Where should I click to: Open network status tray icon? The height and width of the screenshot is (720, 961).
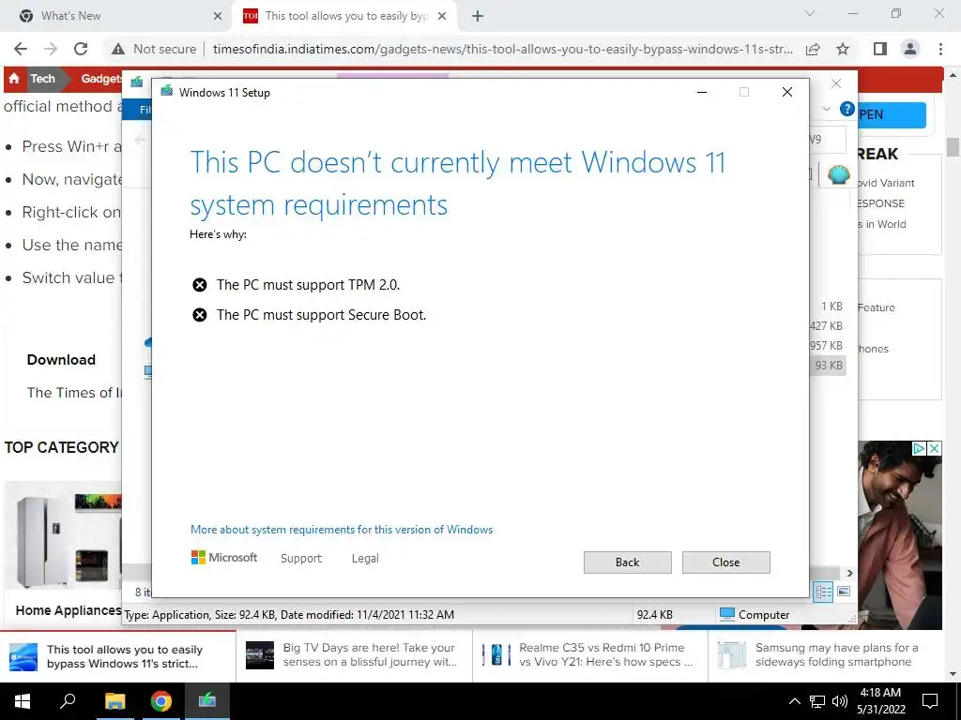[x=817, y=701]
